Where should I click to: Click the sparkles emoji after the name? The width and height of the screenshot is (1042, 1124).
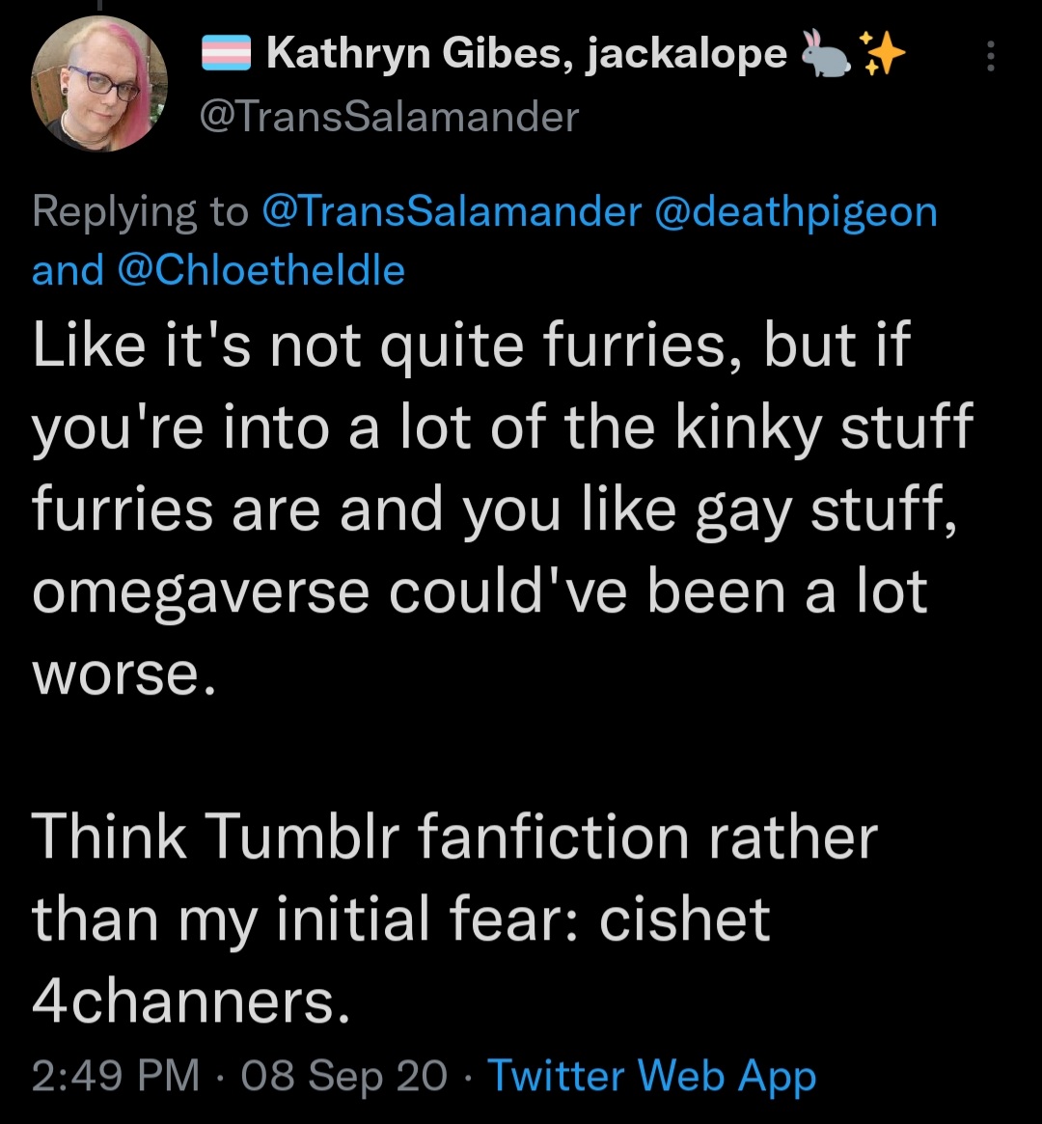(x=882, y=53)
